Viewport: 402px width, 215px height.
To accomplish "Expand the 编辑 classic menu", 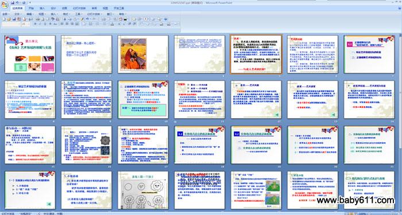I will click(x=30, y=14).
